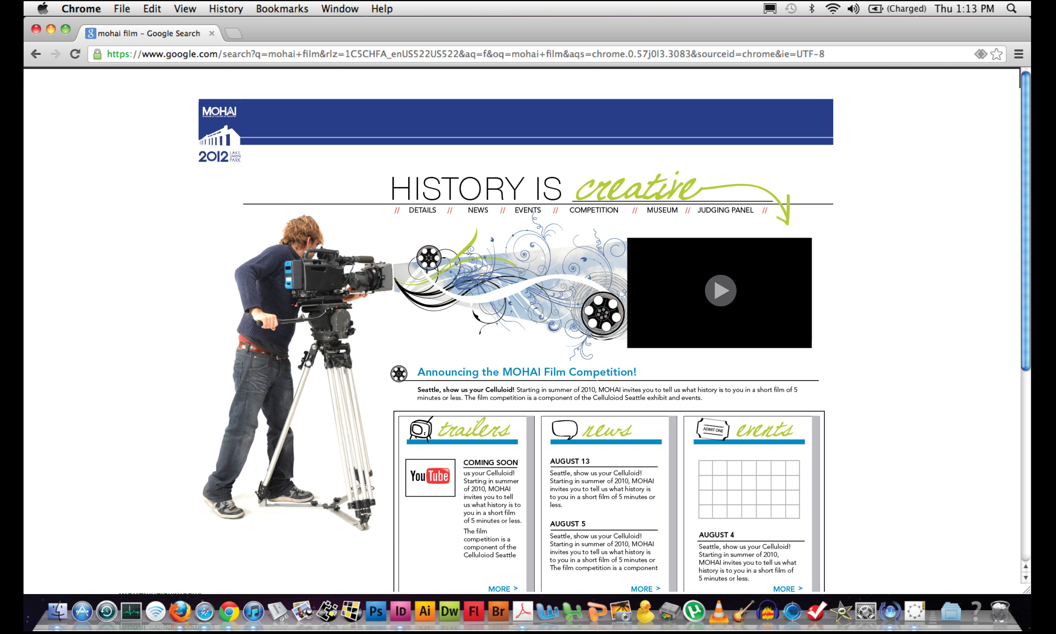Image resolution: width=1056 pixels, height=634 pixels.
Task: Select the COMPETITION navigation link
Action: [593, 210]
